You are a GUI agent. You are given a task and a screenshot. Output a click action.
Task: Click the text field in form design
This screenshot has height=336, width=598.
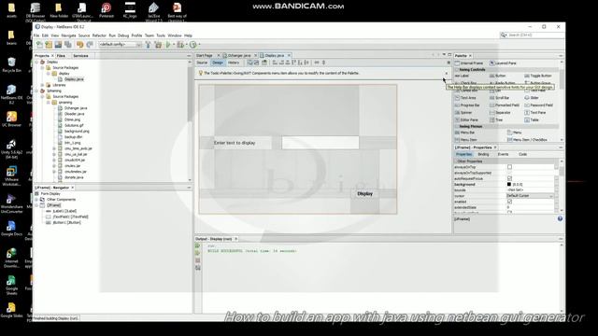tap(320, 143)
